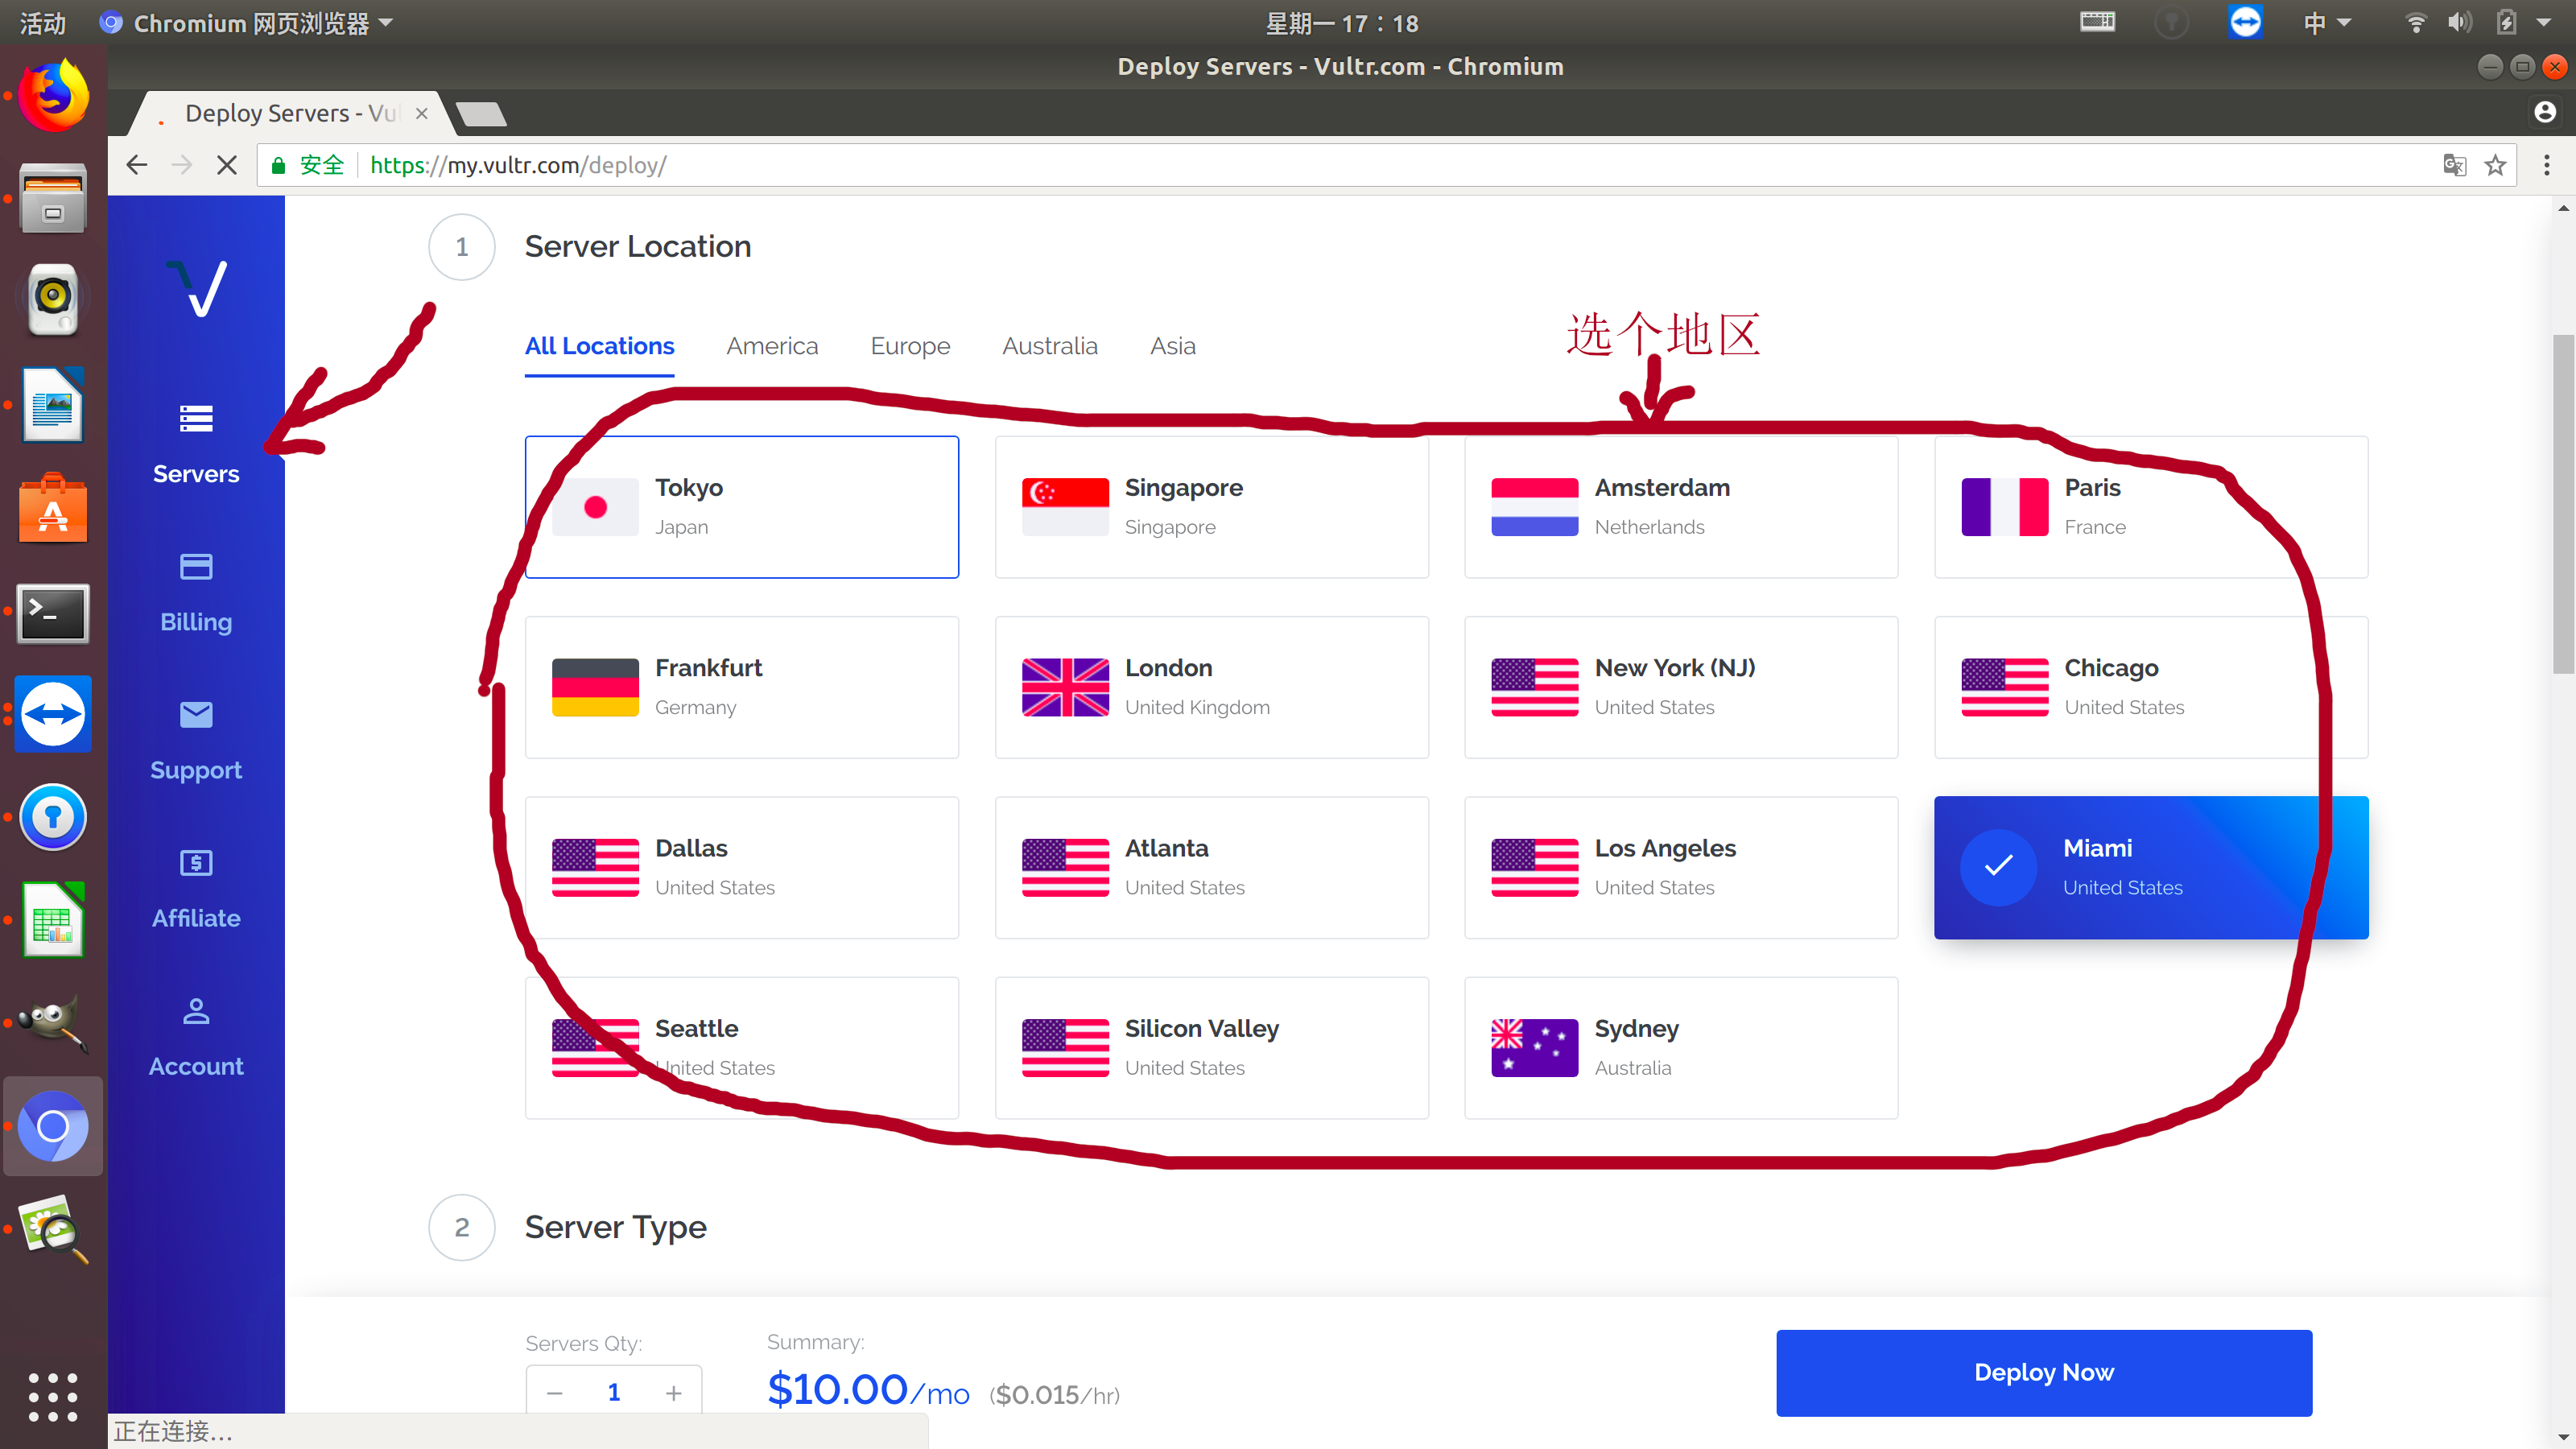Select Paris, France location
This screenshot has height=1449, width=2576.
pyautogui.click(x=2151, y=507)
